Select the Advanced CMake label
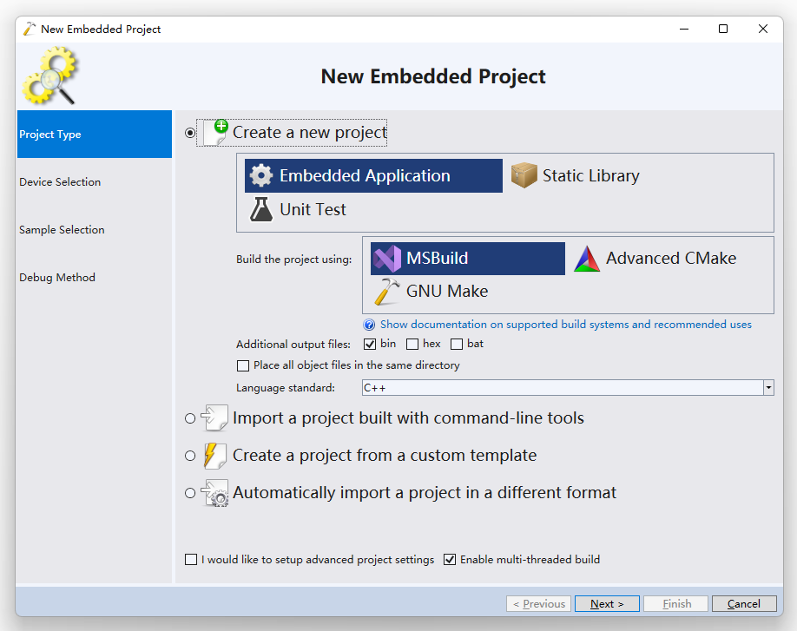 pos(671,258)
